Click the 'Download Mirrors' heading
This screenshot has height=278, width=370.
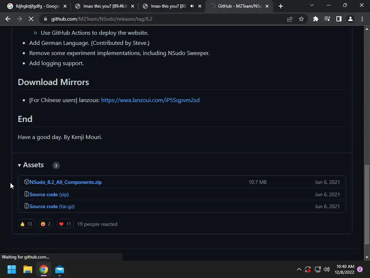[x=53, y=82]
